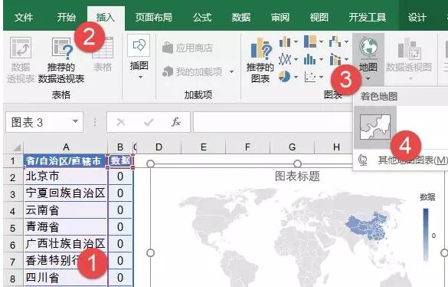Click the 推荐的图表 recommended charts icon
Viewport: 448px width, 287px height.
260,61
